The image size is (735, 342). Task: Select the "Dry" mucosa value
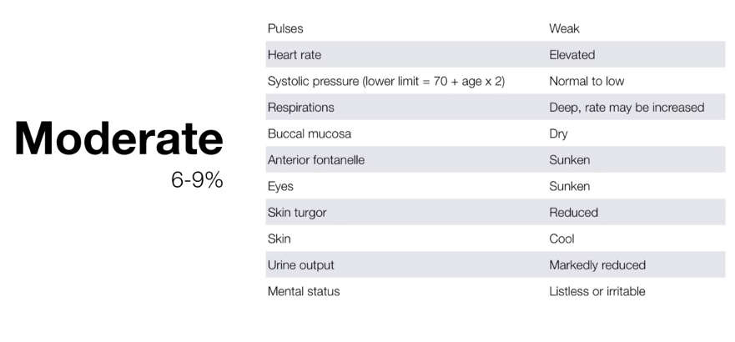(x=559, y=133)
